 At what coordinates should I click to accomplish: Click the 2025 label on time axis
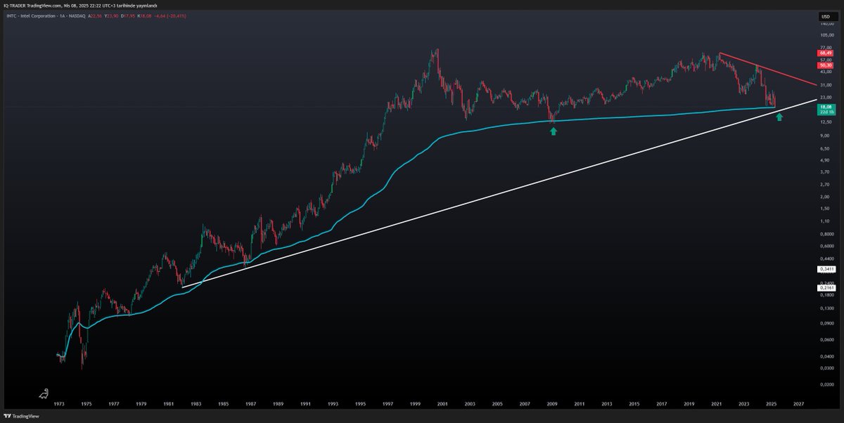pos(772,404)
